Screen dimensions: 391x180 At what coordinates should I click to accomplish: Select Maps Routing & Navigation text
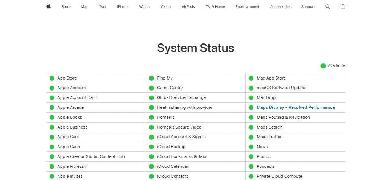click(x=283, y=117)
